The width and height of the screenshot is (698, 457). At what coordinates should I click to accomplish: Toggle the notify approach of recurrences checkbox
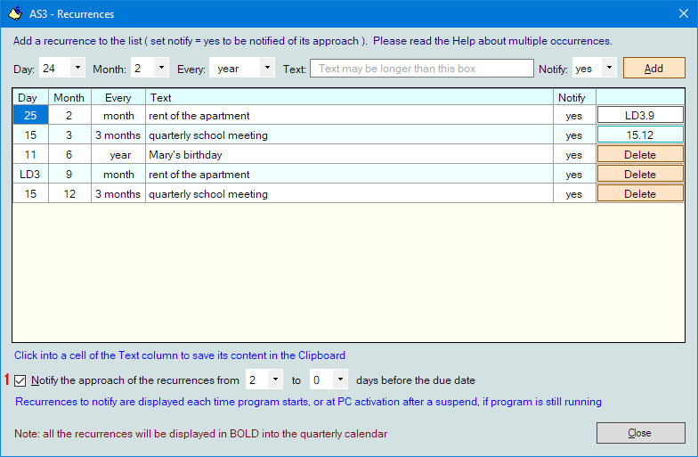21,380
